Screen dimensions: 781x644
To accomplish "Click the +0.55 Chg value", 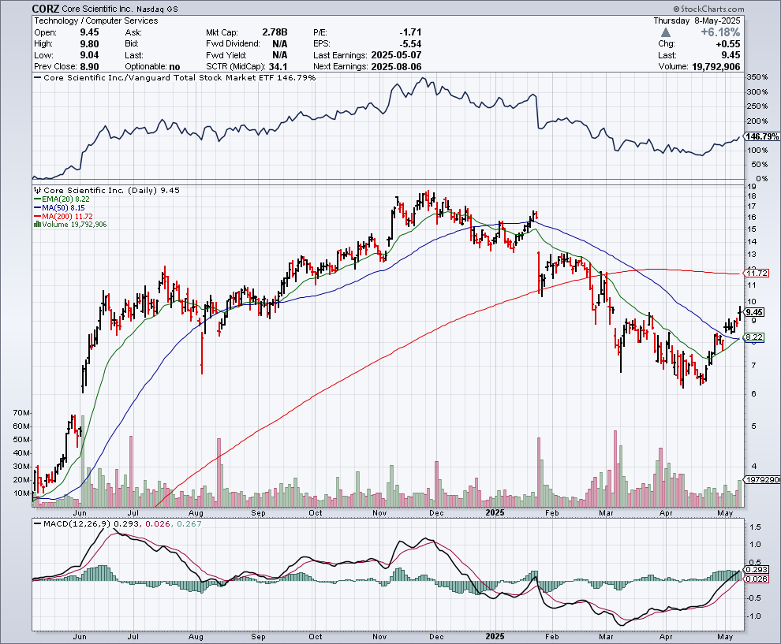I will coord(727,44).
